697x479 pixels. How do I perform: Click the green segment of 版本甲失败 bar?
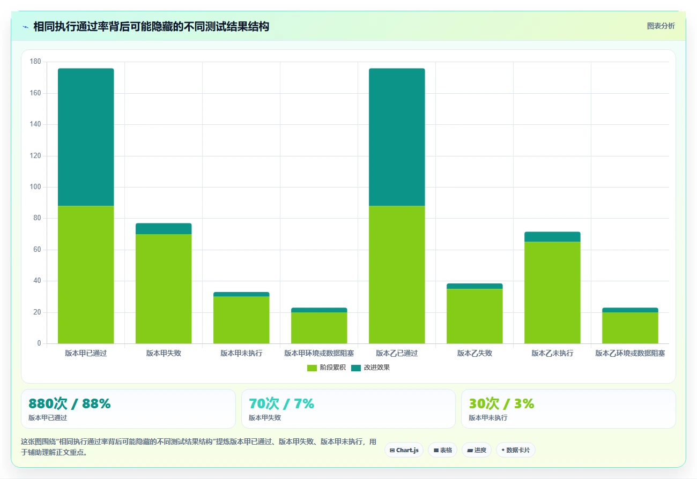(164, 289)
